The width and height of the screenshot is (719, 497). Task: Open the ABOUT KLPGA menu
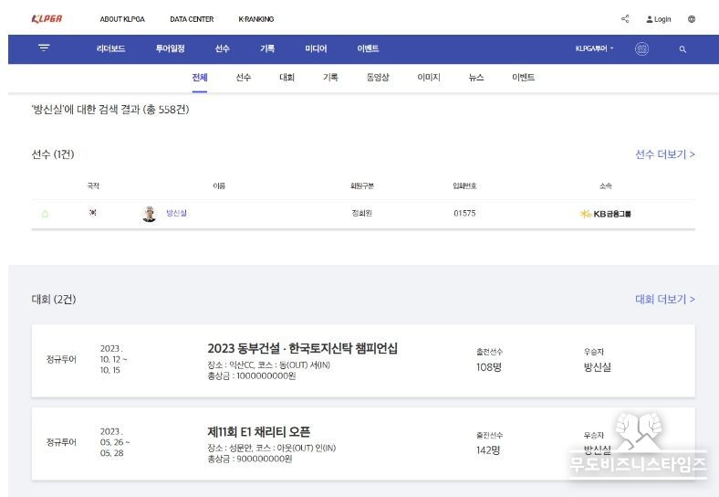122,19
